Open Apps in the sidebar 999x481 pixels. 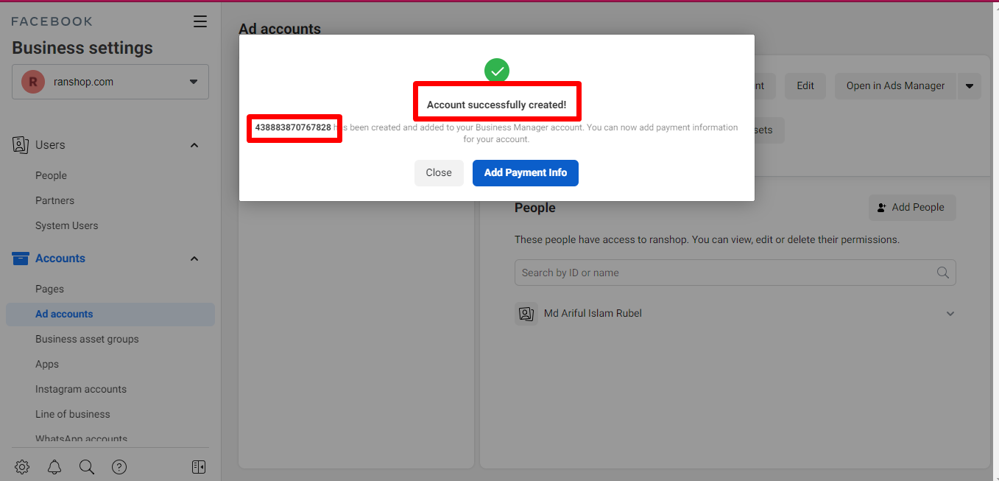point(46,364)
